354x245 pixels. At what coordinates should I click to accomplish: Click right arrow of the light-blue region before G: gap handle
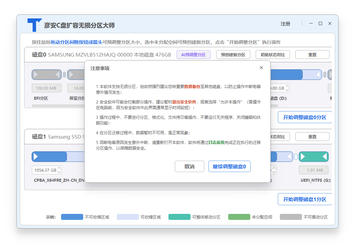click(x=290, y=157)
